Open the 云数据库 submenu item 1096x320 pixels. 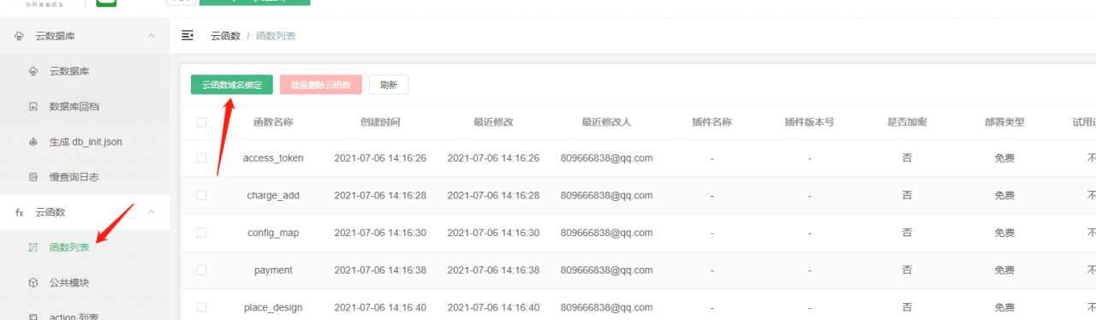[85, 71]
